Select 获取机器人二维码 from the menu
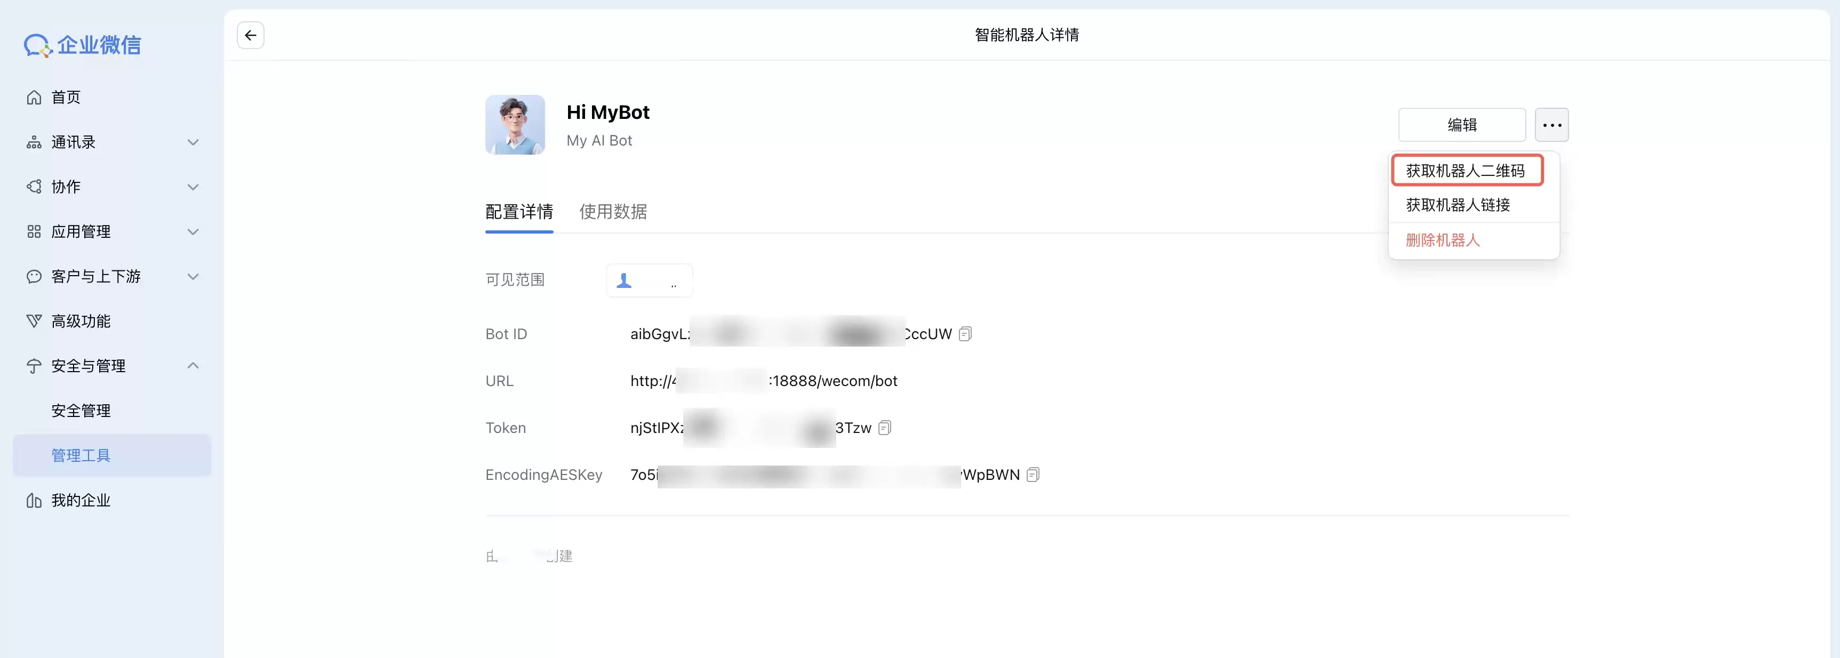This screenshot has height=658, width=1840. [x=1467, y=170]
